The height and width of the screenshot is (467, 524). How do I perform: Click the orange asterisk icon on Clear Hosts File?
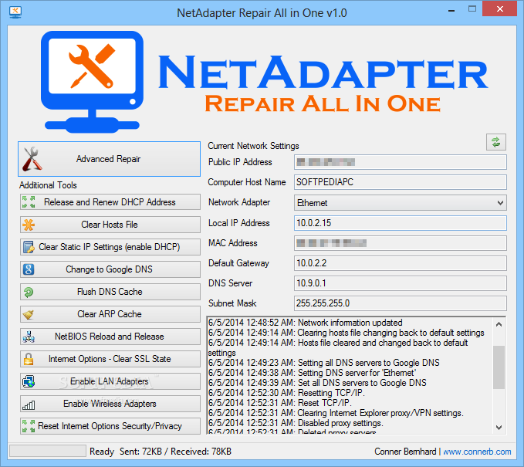tap(29, 225)
